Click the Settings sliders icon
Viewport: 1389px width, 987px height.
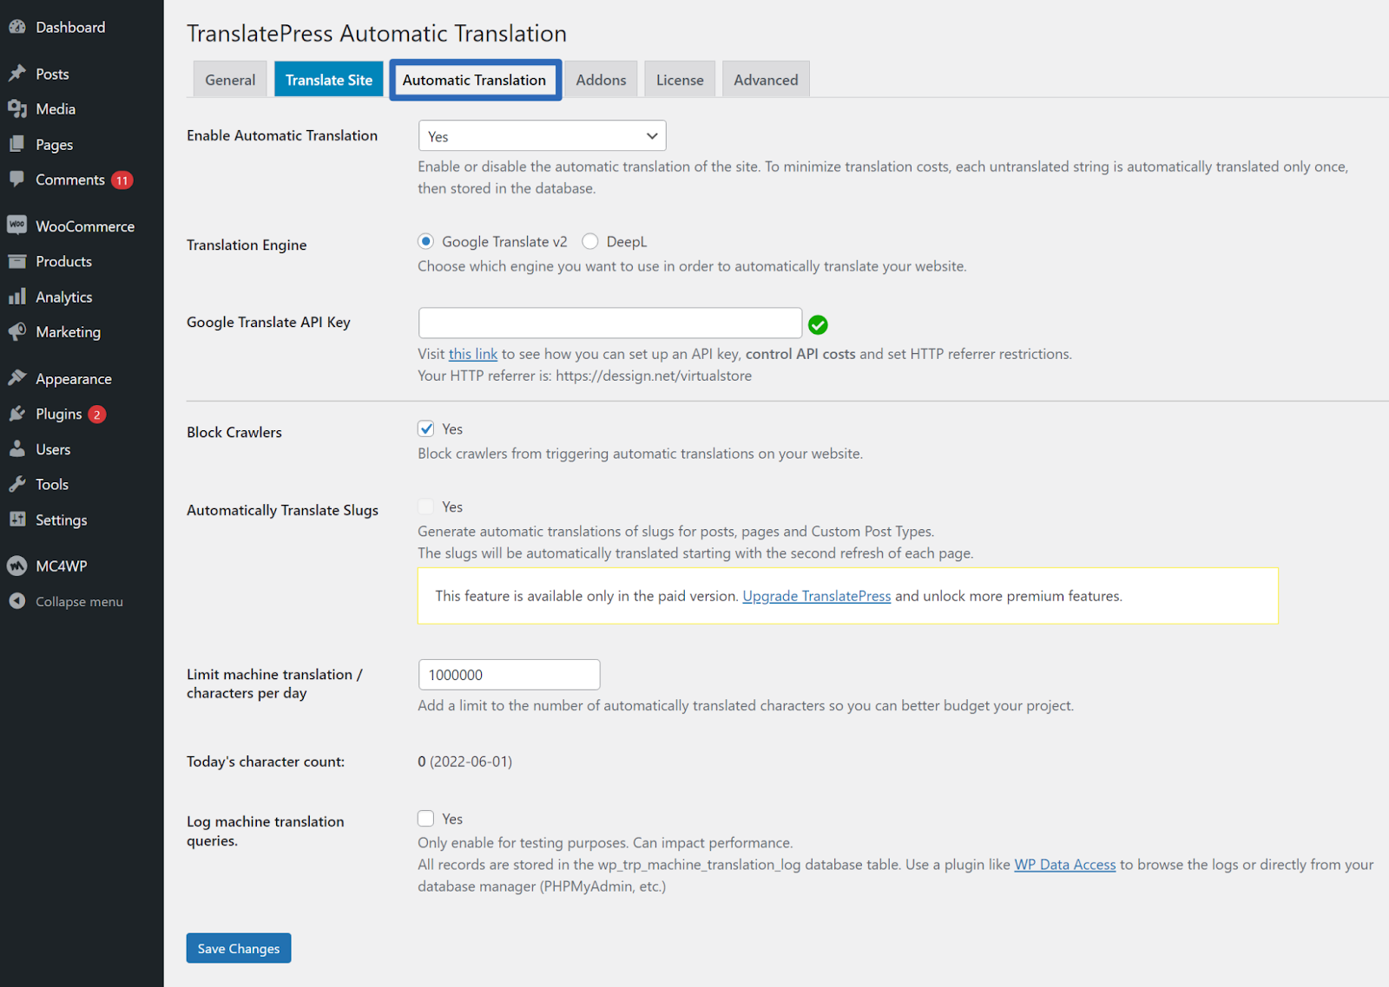[17, 520]
